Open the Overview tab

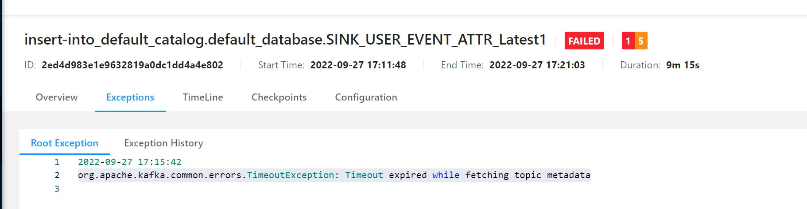coord(57,97)
